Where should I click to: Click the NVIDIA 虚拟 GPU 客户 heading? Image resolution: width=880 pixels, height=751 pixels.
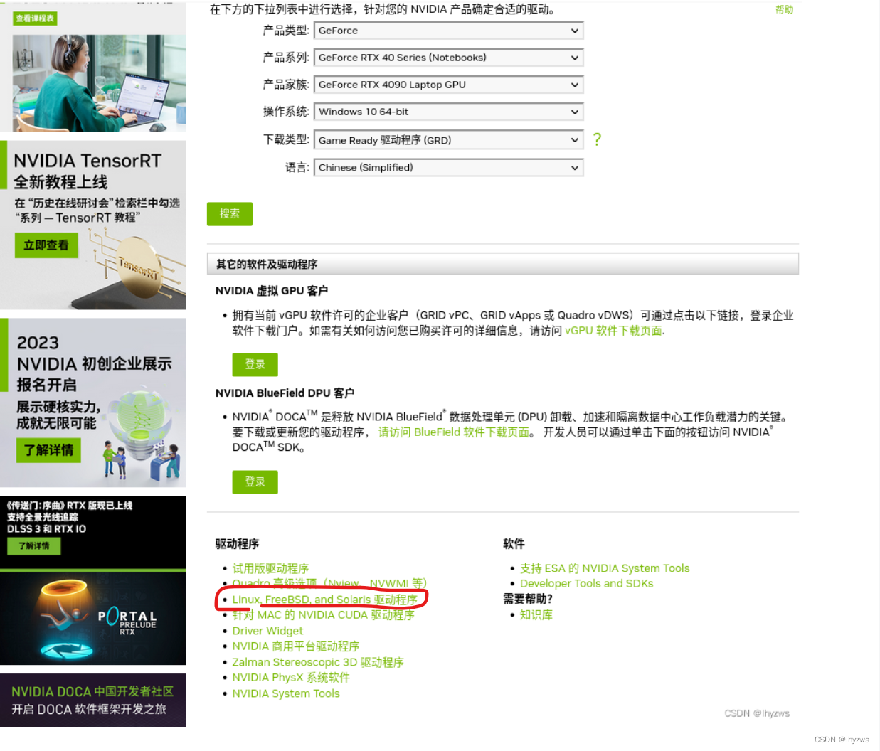(272, 291)
